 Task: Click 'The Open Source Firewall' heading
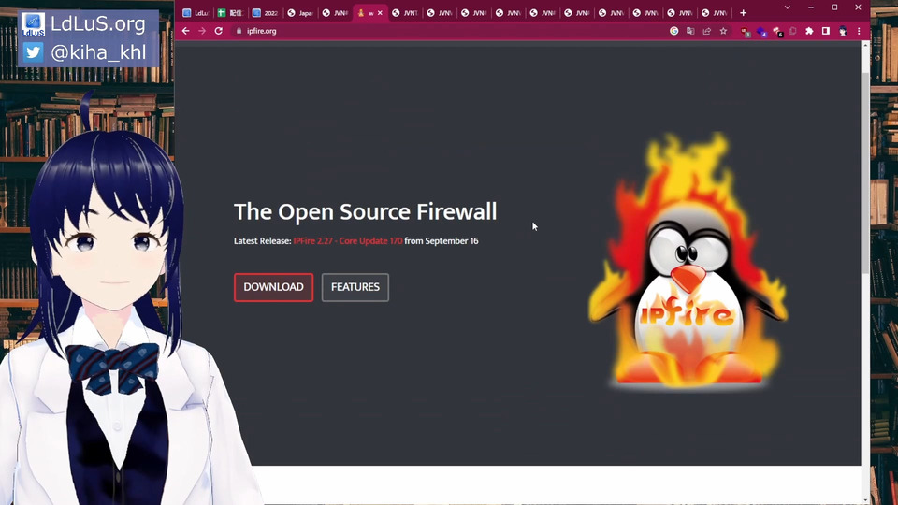pos(366,212)
